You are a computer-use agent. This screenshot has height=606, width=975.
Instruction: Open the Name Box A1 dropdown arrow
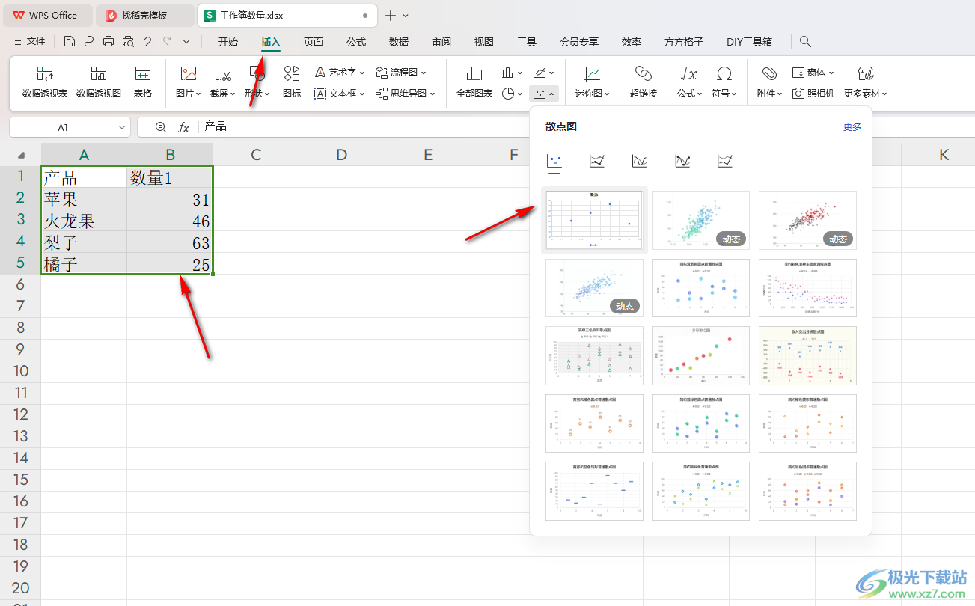(x=122, y=127)
